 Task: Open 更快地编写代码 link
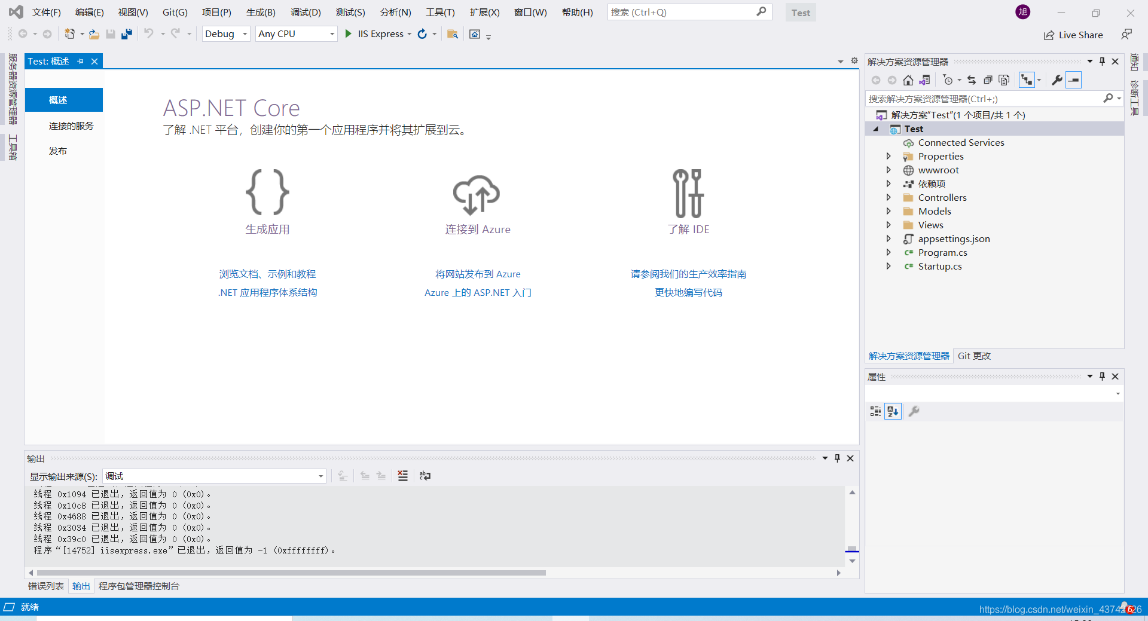click(x=688, y=292)
